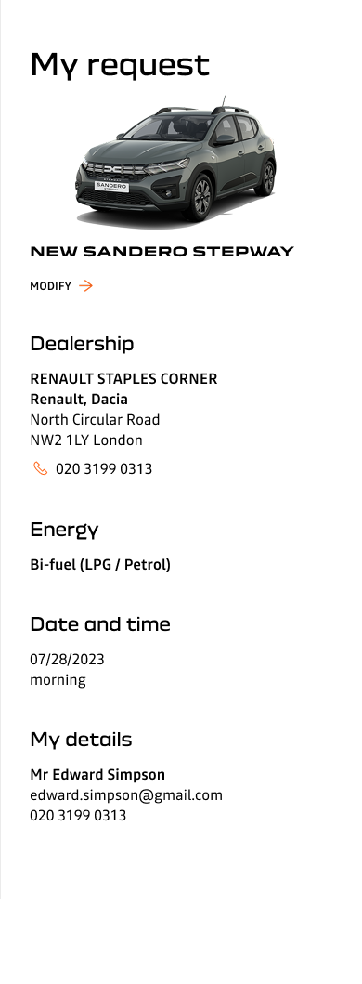Click the NW2 1LY London postcode line
Screen dimensions: 362x984
[x=86, y=440]
